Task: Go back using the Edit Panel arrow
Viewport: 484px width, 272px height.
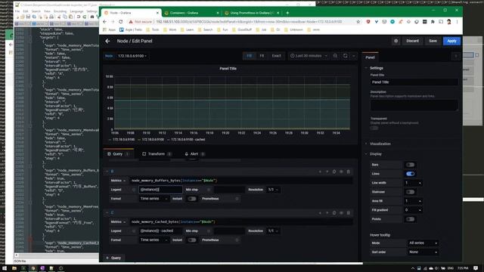Action: click(107, 41)
